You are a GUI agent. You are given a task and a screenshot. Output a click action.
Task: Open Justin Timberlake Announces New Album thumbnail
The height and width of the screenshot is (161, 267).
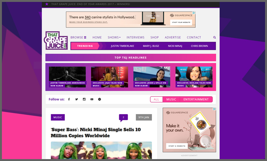click(67, 77)
